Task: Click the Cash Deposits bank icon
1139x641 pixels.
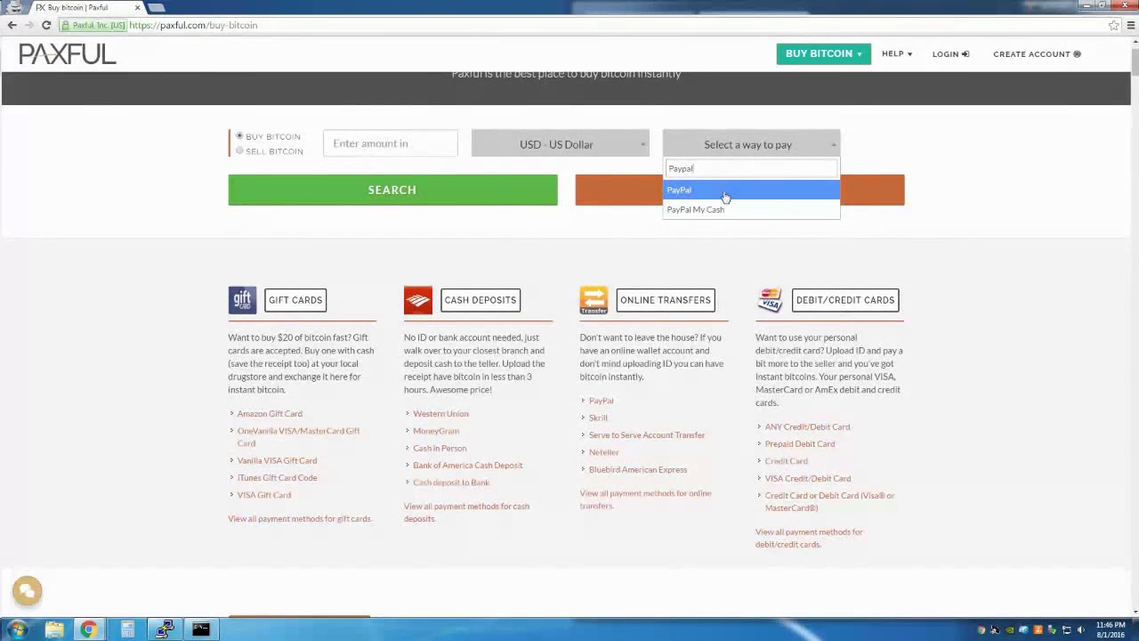Action: click(x=418, y=300)
